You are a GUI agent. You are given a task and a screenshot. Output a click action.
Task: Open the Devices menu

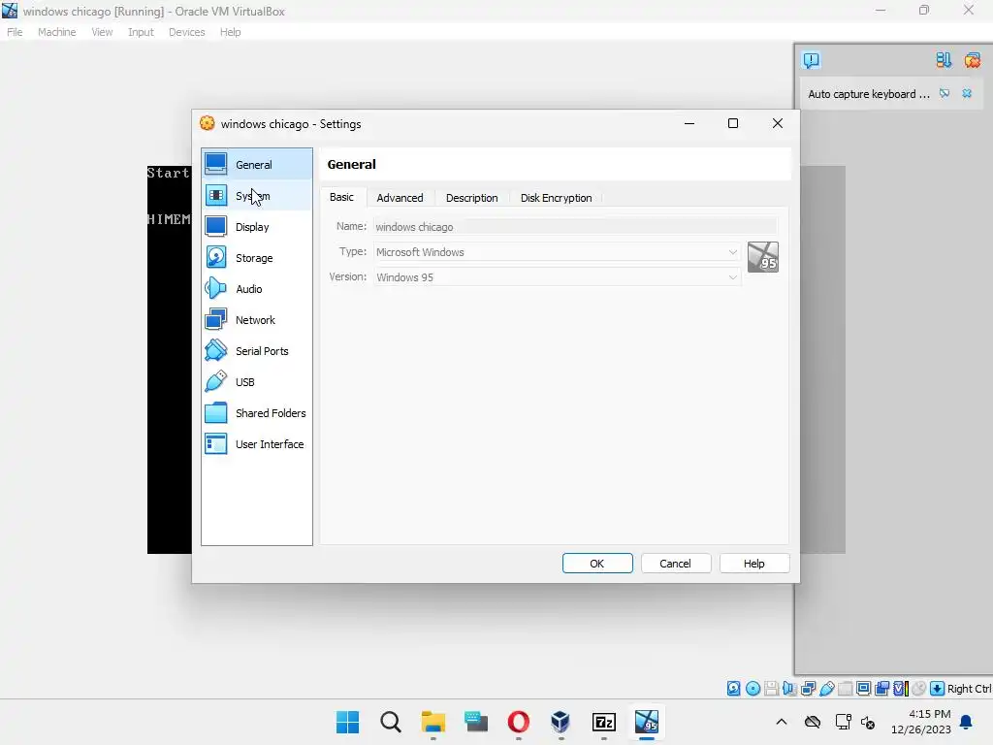point(187,32)
